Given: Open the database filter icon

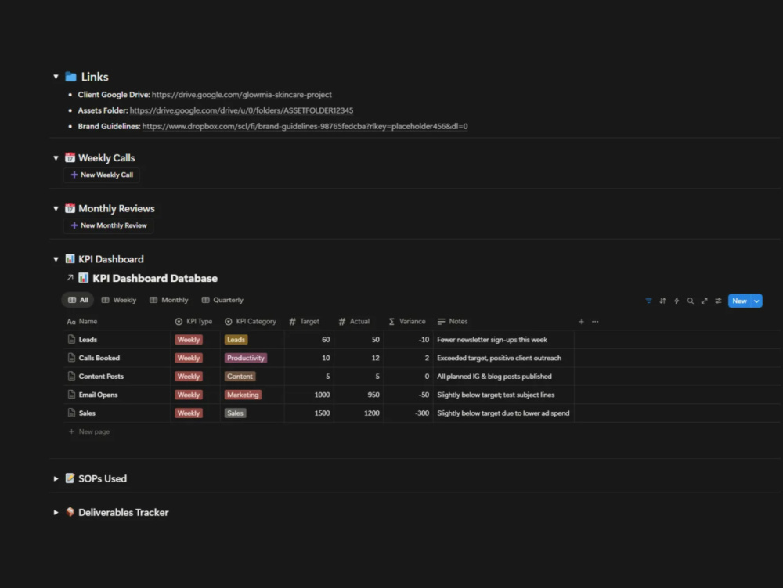Looking at the screenshot, I should [x=648, y=301].
